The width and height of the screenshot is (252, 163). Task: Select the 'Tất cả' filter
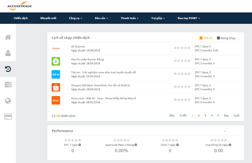tap(206, 38)
